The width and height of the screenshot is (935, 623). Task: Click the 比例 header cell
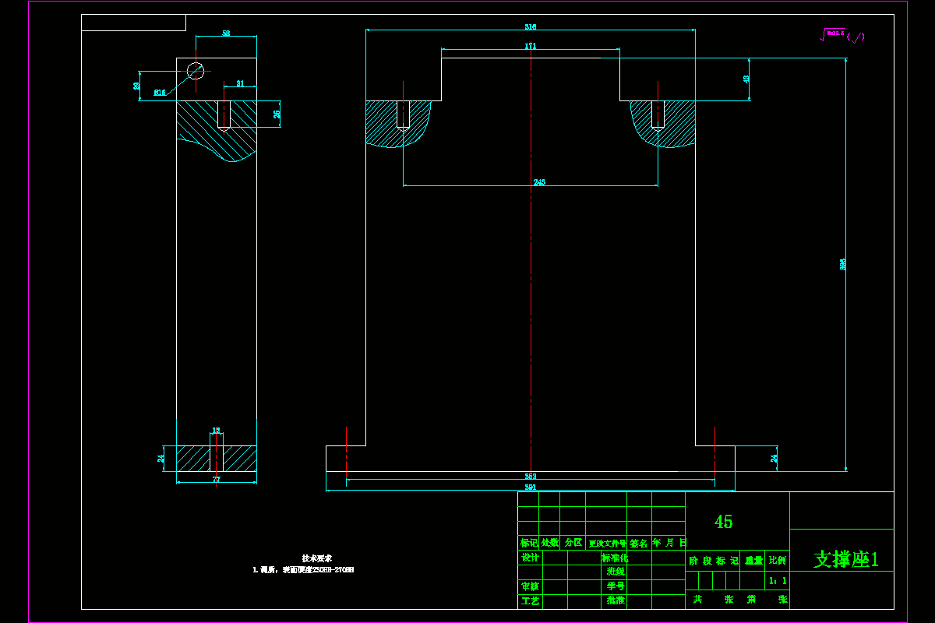click(778, 561)
